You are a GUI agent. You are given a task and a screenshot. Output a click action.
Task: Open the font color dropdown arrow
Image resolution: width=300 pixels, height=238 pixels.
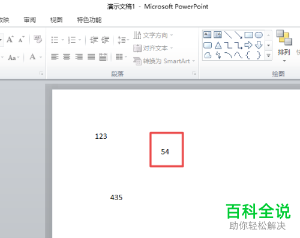(x=41, y=57)
